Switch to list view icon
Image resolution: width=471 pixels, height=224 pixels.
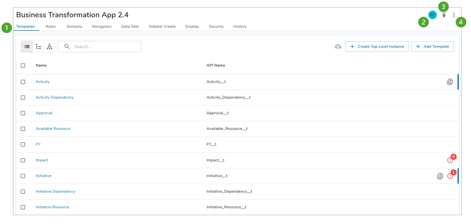point(27,47)
